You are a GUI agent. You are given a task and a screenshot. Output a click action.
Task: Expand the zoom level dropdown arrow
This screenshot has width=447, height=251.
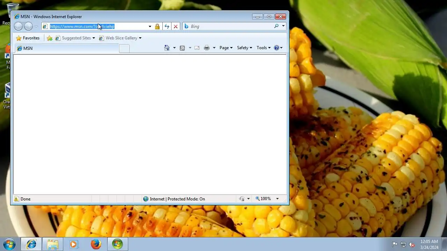[277, 199]
